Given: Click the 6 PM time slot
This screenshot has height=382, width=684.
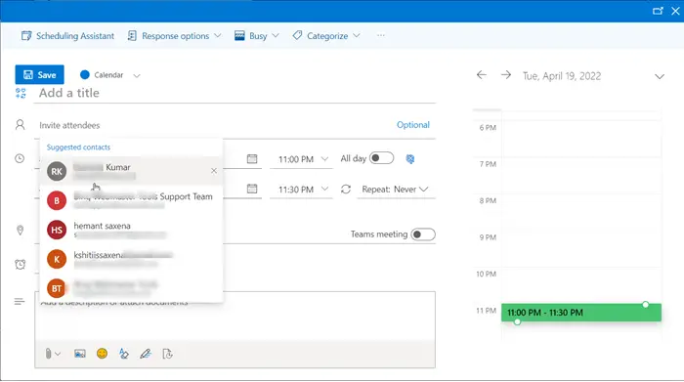Looking at the screenshot, I should click(581, 139).
